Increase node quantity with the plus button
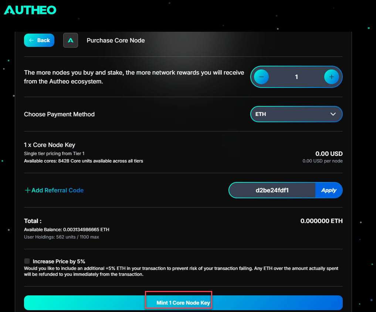 [x=331, y=77]
